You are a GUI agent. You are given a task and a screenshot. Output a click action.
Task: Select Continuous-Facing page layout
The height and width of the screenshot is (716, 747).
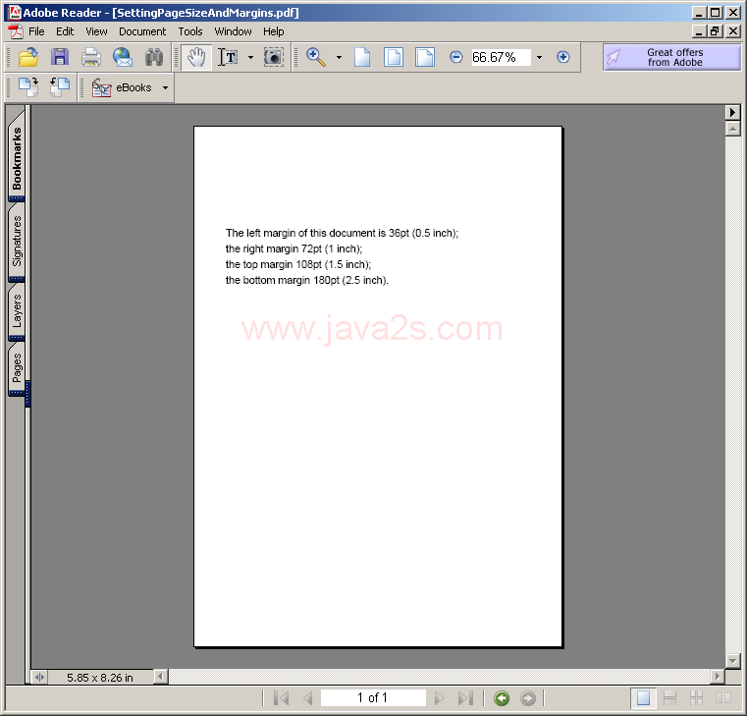[697, 698]
